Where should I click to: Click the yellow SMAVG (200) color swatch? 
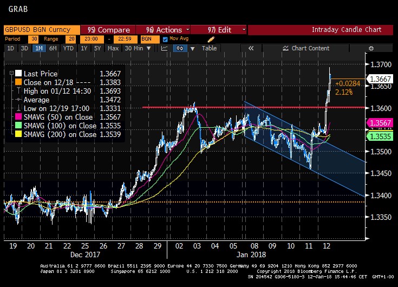point(18,134)
